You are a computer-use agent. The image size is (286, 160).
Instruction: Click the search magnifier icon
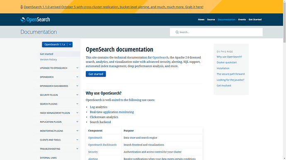pos(177,32)
